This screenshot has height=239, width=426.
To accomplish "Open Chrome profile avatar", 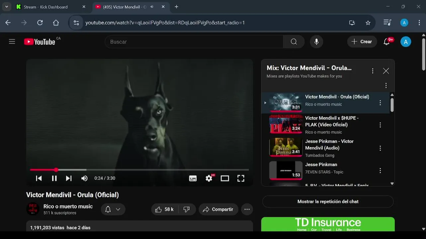I will tap(404, 23).
